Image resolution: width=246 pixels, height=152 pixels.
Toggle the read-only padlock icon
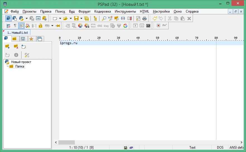40,26
